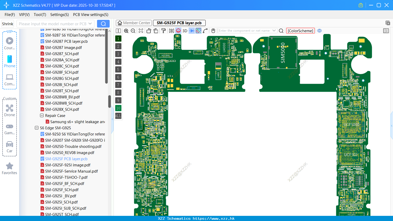Open the File(F) menu
The image size is (393, 221).
[x=10, y=15]
